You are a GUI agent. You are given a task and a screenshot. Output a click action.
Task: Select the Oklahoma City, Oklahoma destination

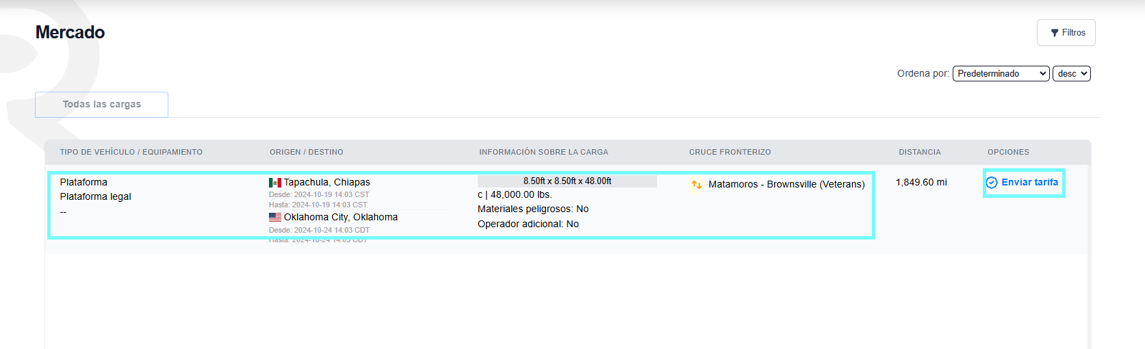coord(340,217)
